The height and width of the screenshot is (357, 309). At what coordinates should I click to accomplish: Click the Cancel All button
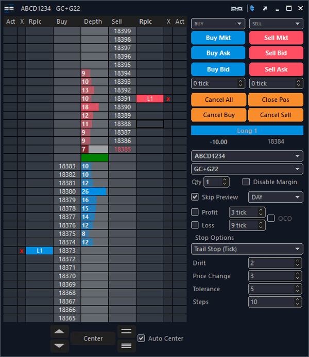pyautogui.click(x=219, y=100)
